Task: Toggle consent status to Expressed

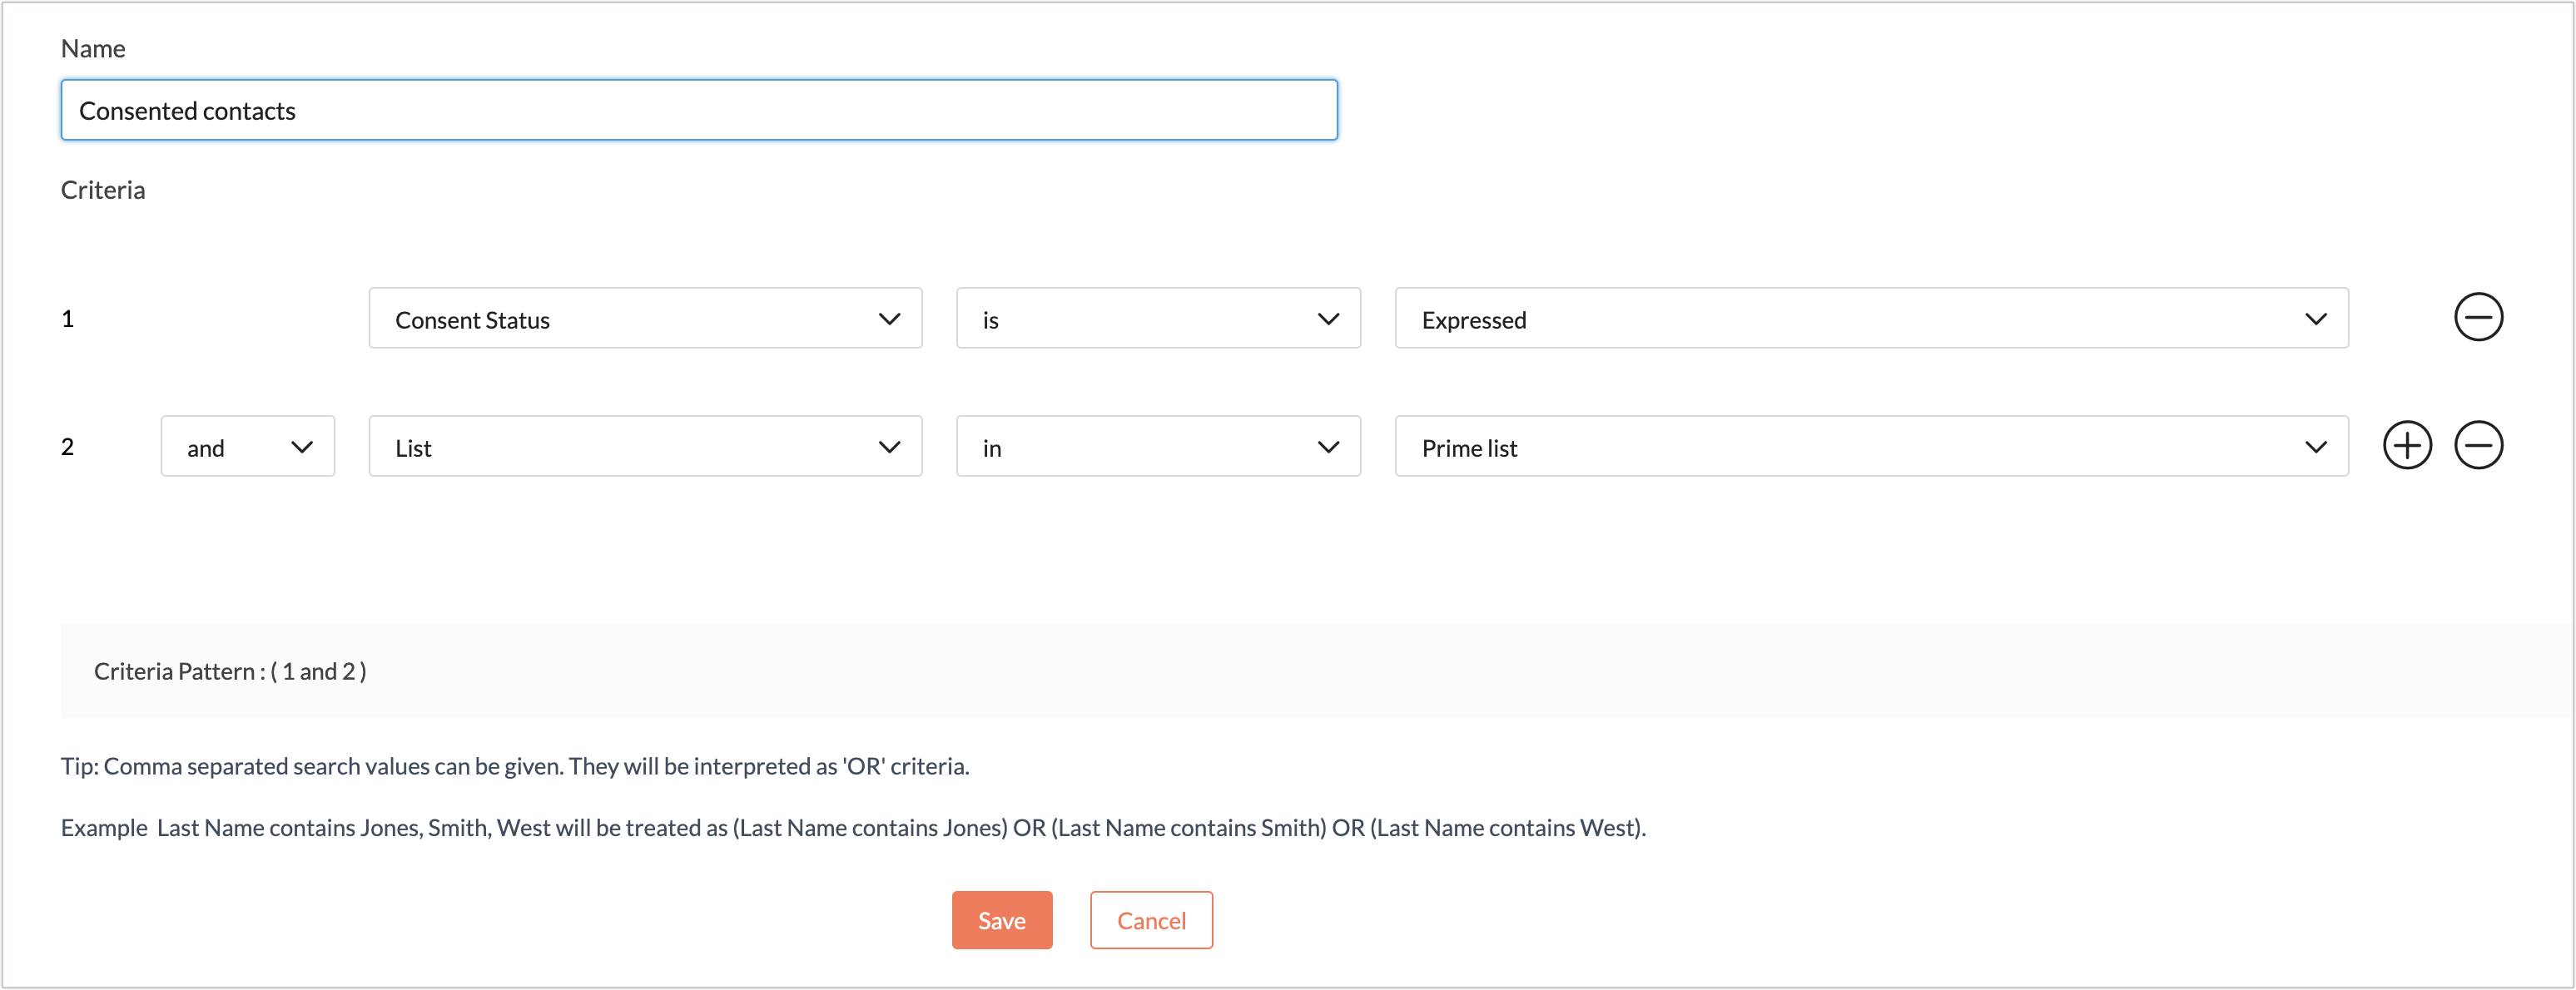Action: click(x=1871, y=319)
